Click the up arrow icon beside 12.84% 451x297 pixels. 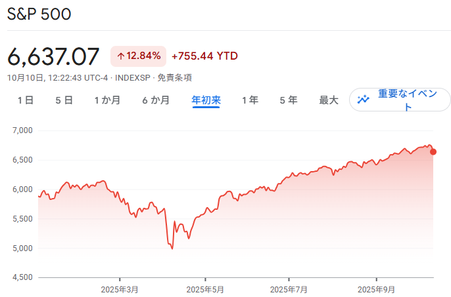[120, 56]
